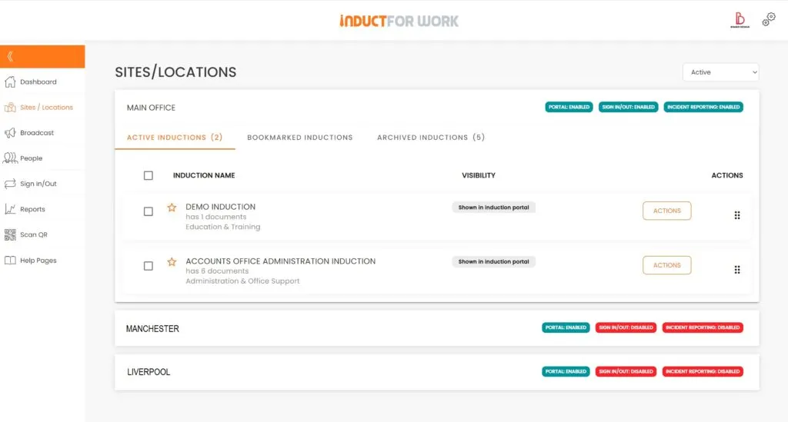Image resolution: width=788 pixels, height=422 pixels.
Task: Open People from the sidebar
Action: pyautogui.click(x=31, y=158)
